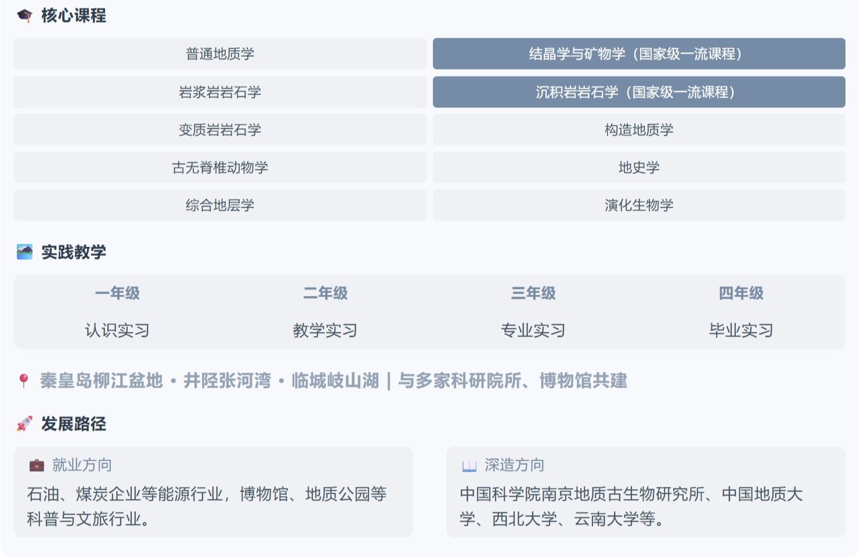This screenshot has width=860, height=557.
Task: Click 毕业实习 under fourth year
Action: pyautogui.click(x=741, y=330)
